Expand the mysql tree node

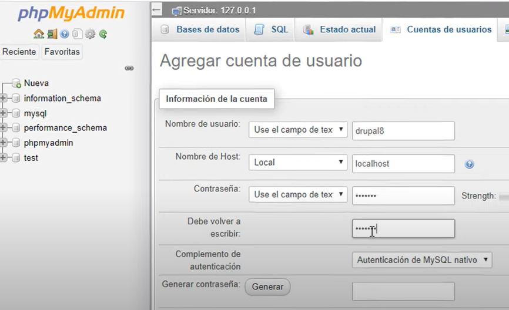(4, 113)
